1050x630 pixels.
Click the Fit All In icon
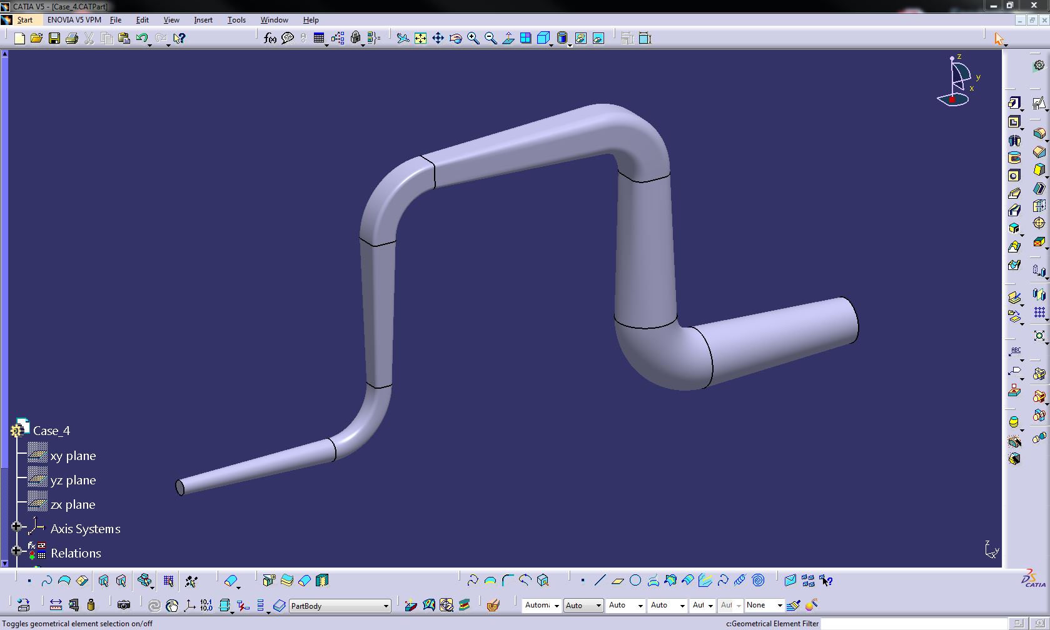(421, 39)
